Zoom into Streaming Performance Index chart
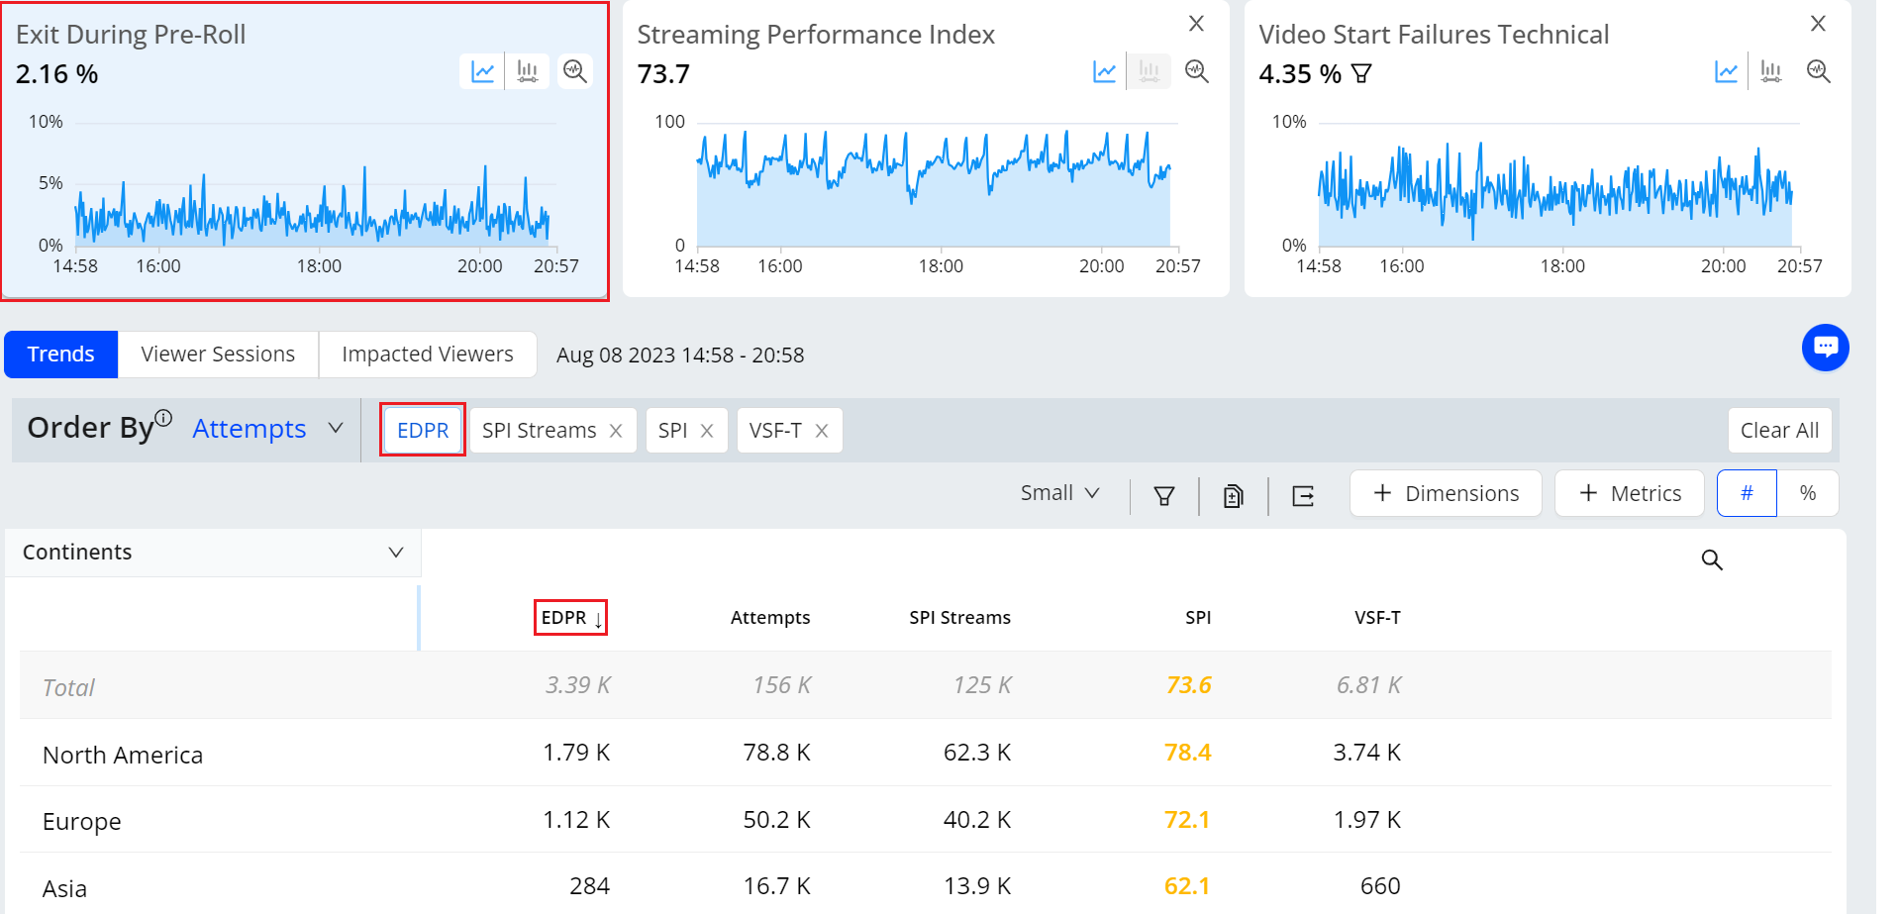This screenshot has width=1901, height=914. coord(1197,71)
